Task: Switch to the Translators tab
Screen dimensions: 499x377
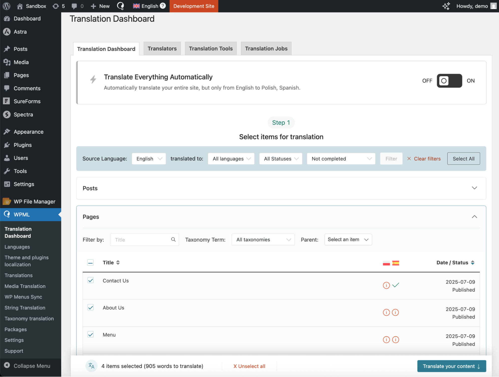Action: (x=162, y=48)
